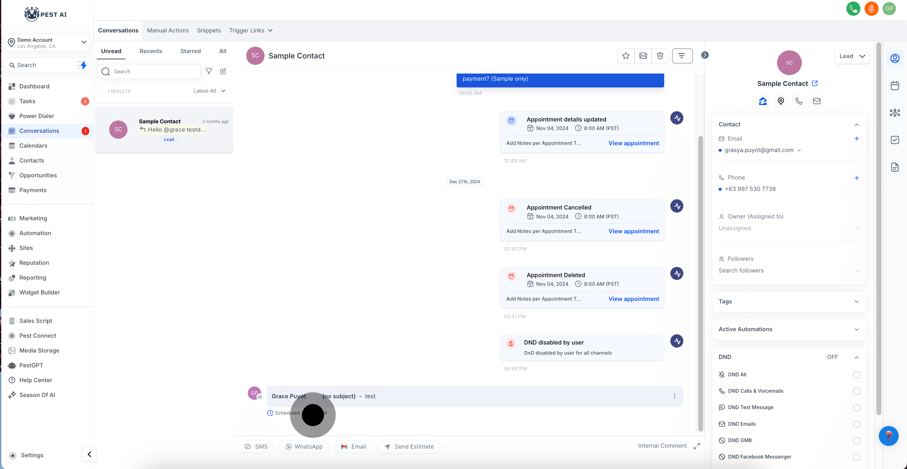Delete conversation using trash icon
The width and height of the screenshot is (907, 469).
pyautogui.click(x=660, y=56)
